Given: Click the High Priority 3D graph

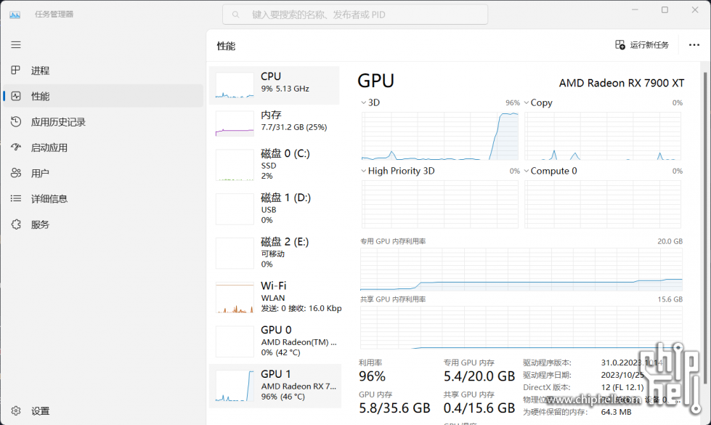Looking at the screenshot, I should [440, 204].
